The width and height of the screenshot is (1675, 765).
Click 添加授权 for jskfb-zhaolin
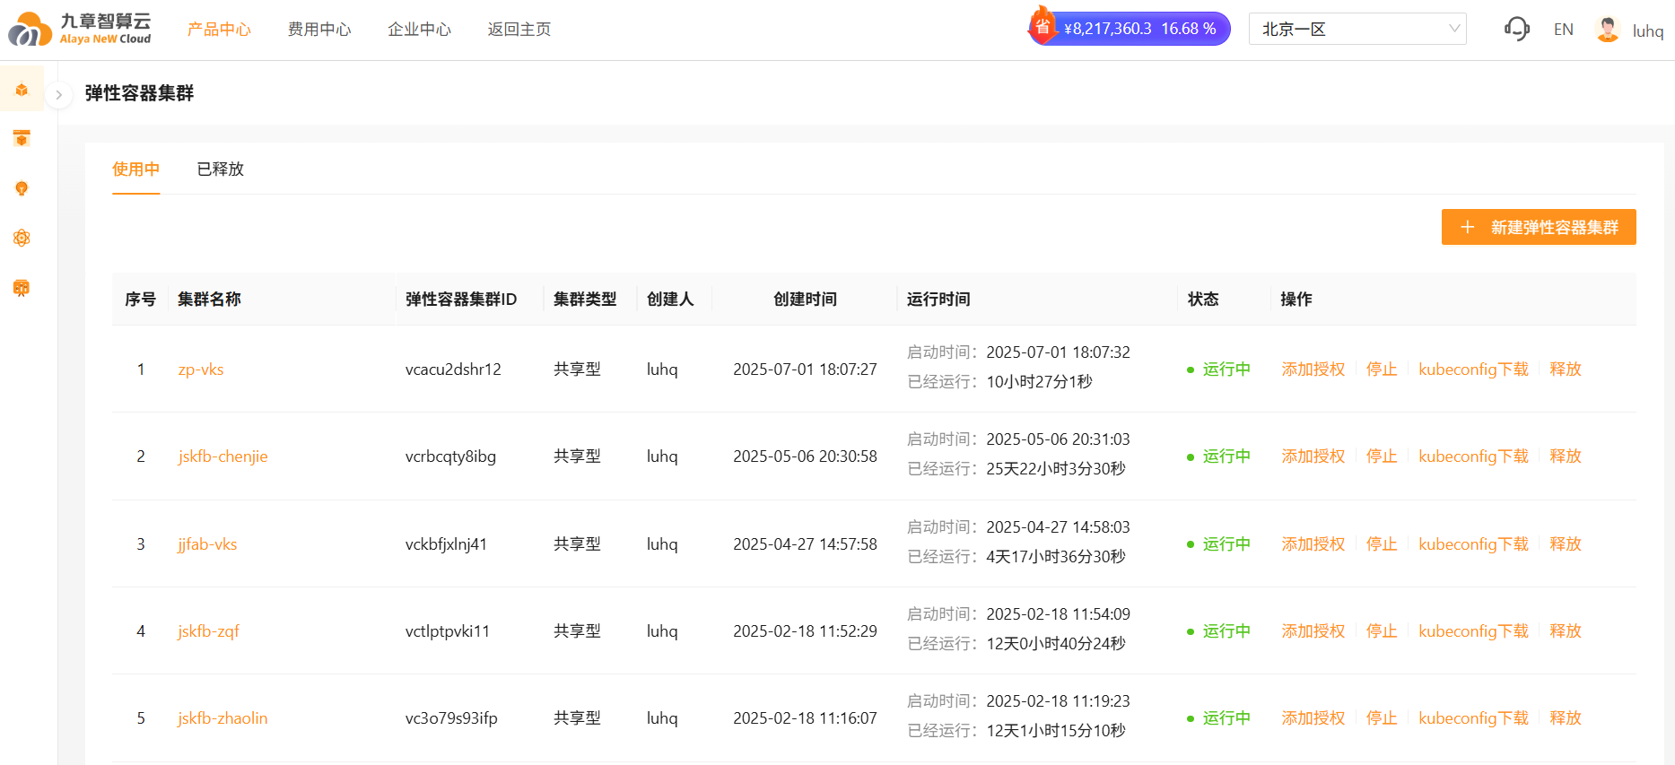1313,718
